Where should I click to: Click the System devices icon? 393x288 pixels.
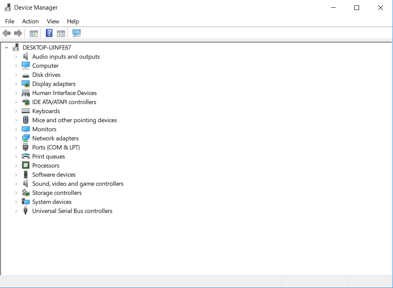click(25, 202)
